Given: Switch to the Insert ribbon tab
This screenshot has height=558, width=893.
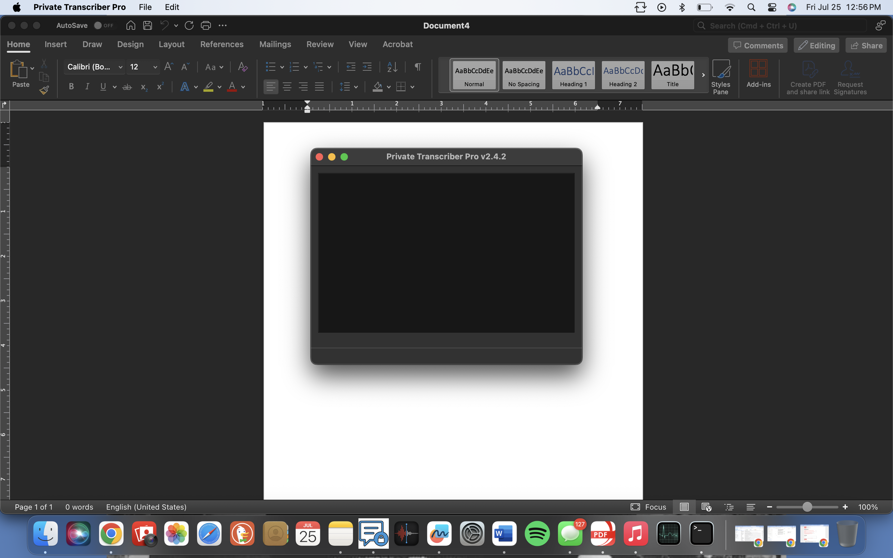Looking at the screenshot, I should [56, 44].
